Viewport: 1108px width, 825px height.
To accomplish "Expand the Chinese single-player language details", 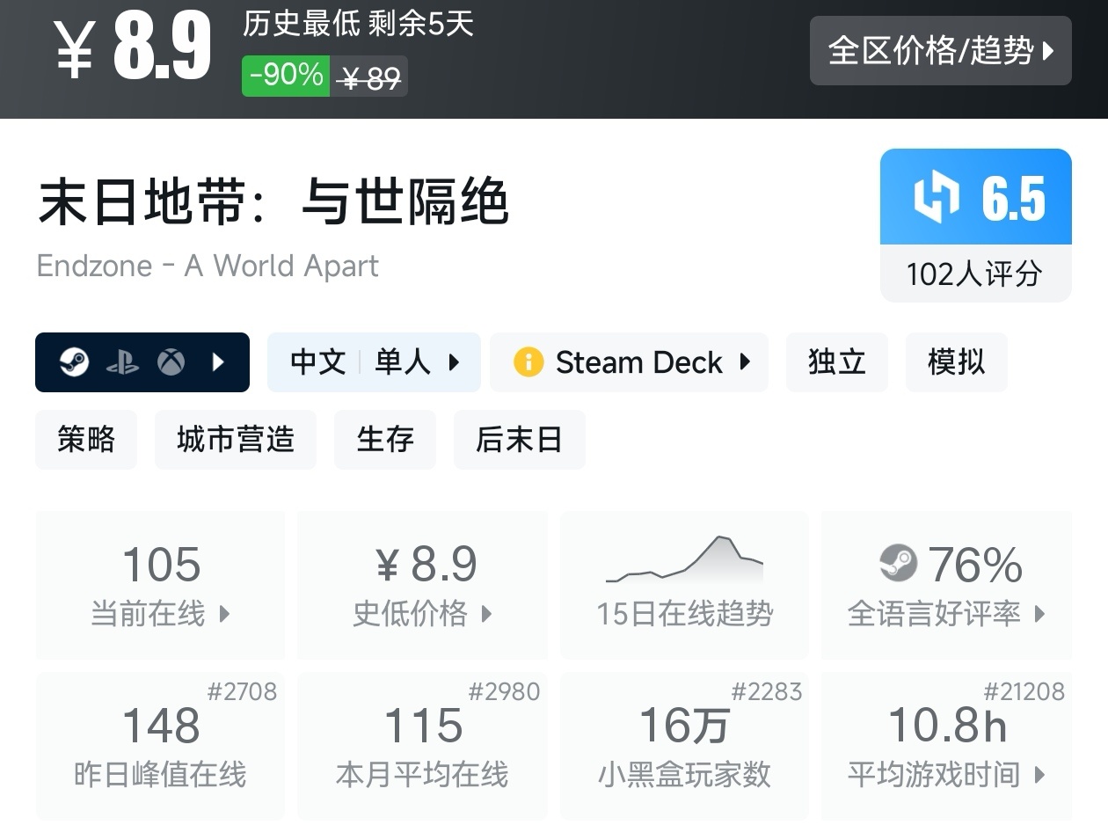I will pyautogui.click(x=374, y=361).
